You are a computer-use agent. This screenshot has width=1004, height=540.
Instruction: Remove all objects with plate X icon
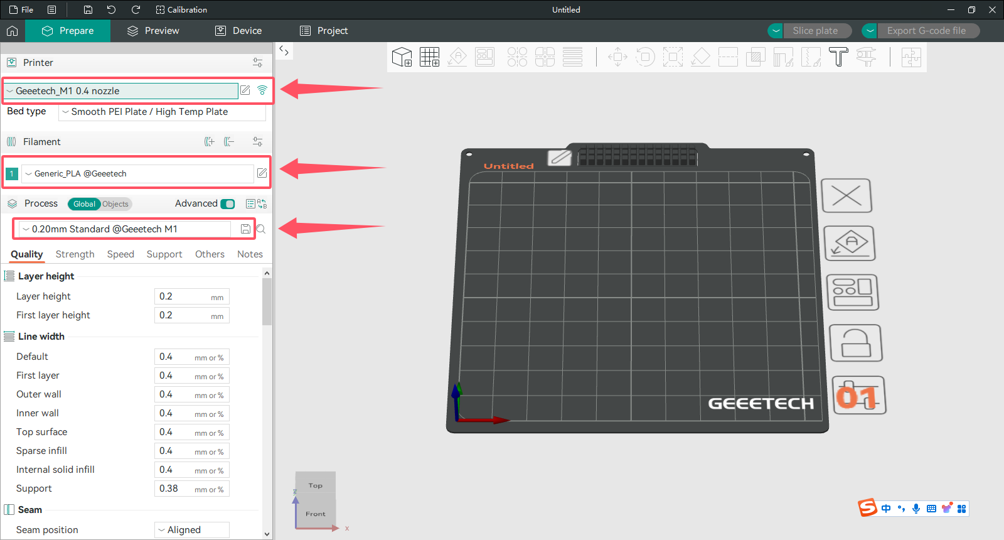tap(846, 196)
